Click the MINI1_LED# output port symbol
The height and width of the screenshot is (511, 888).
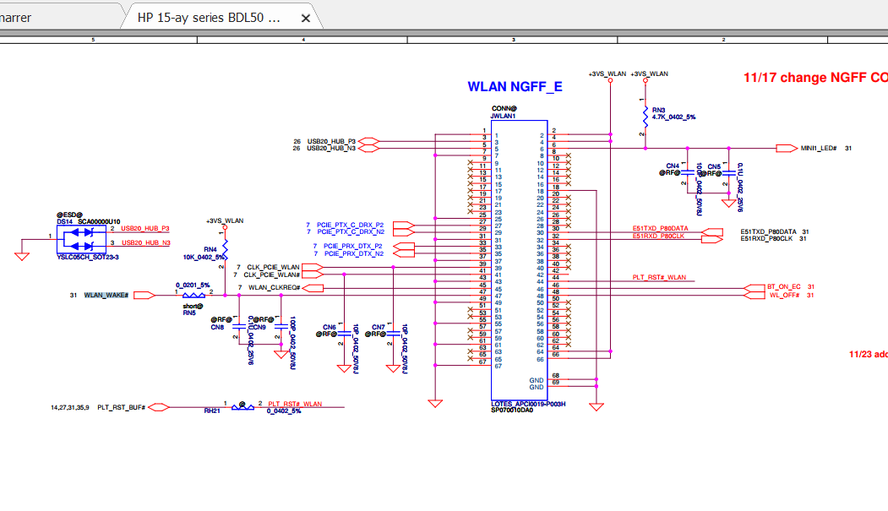[786, 149]
